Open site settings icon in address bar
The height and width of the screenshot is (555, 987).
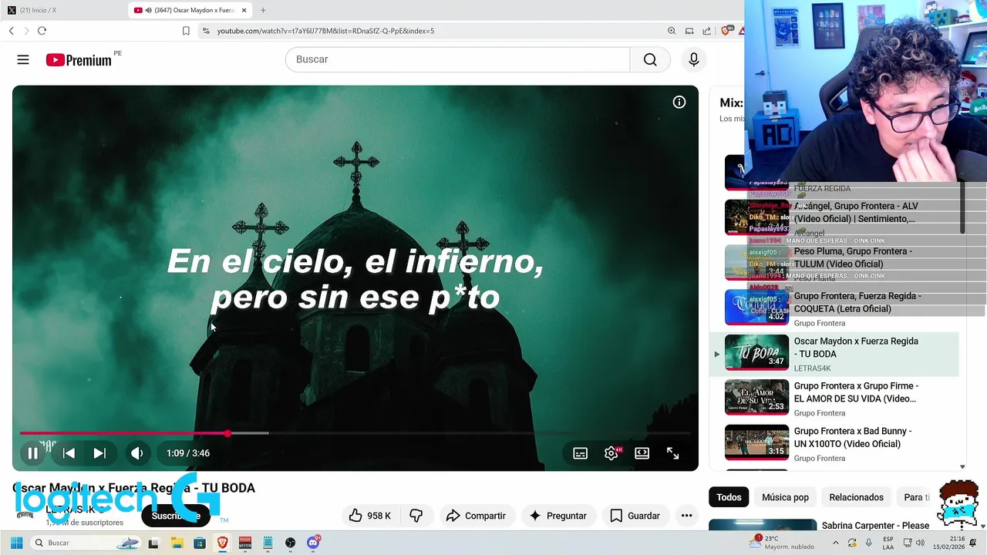point(205,31)
